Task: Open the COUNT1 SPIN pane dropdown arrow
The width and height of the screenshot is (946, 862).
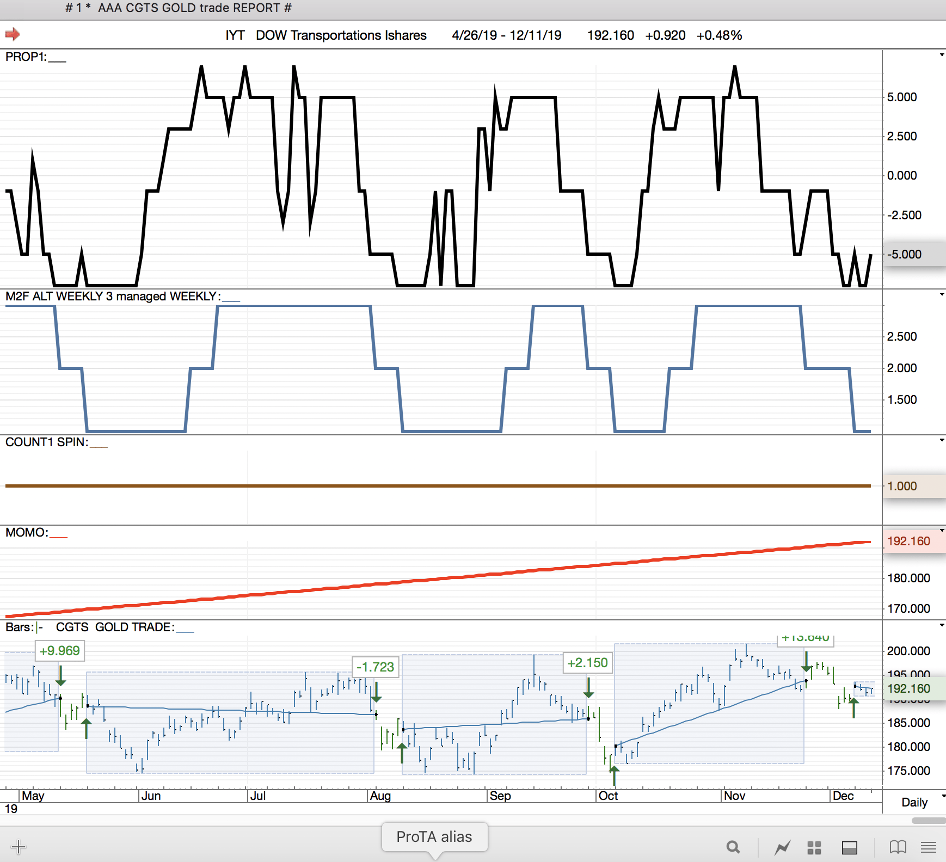Action: [x=942, y=440]
